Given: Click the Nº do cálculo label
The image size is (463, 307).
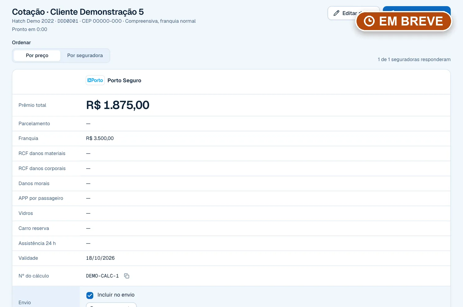Looking at the screenshot, I should pyautogui.click(x=34, y=276).
